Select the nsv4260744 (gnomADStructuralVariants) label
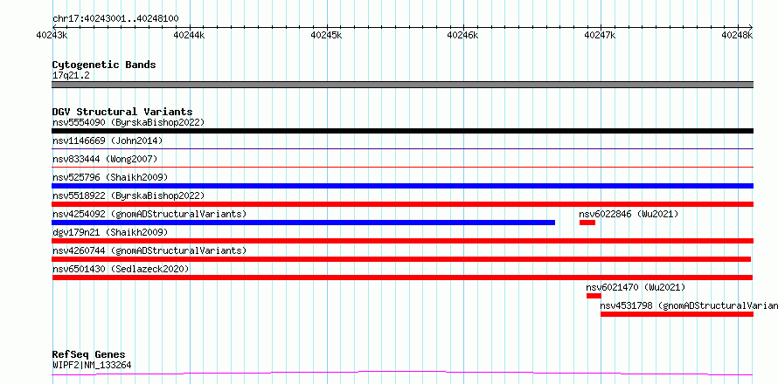The width and height of the screenshot is (778, 384). tap(149, 250)
